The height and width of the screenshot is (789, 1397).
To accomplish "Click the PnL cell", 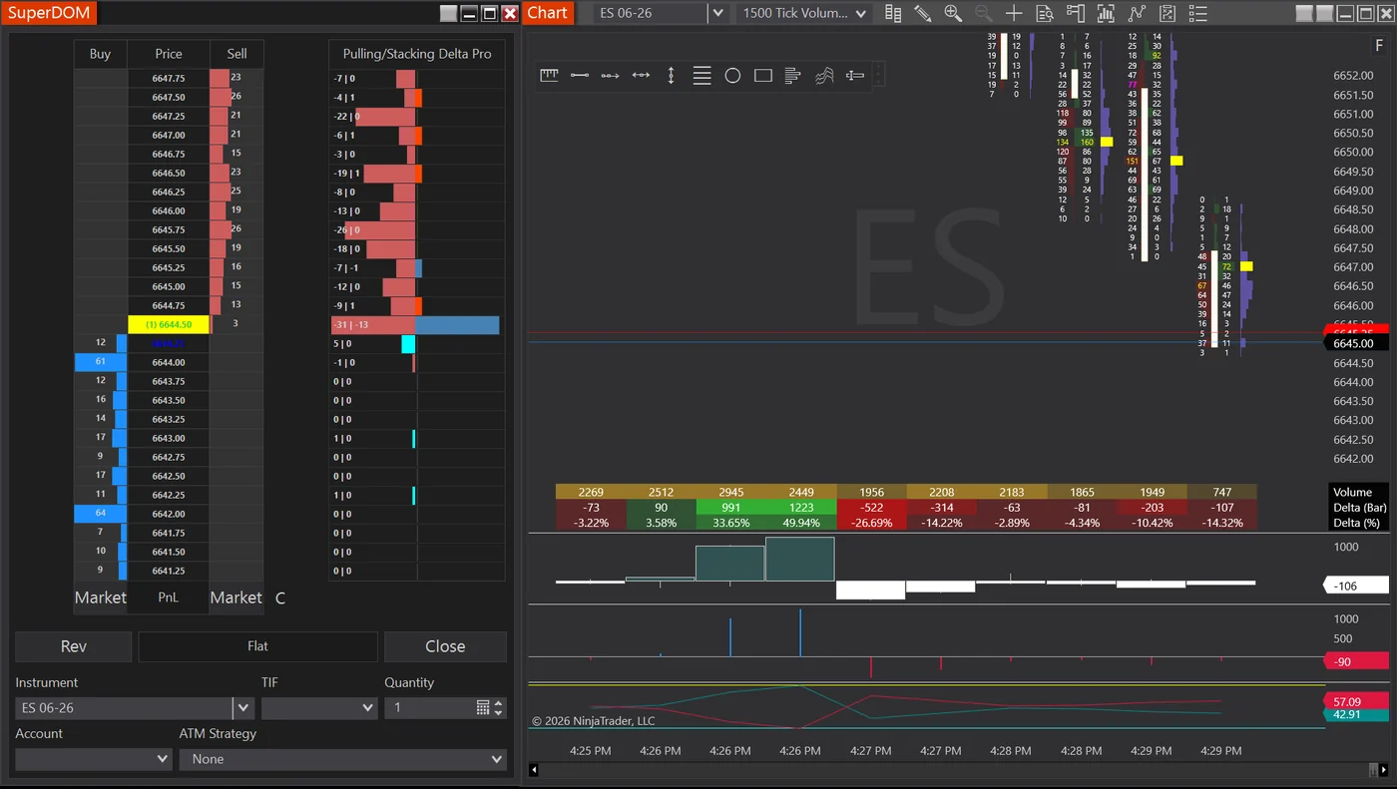I will 169,597.
